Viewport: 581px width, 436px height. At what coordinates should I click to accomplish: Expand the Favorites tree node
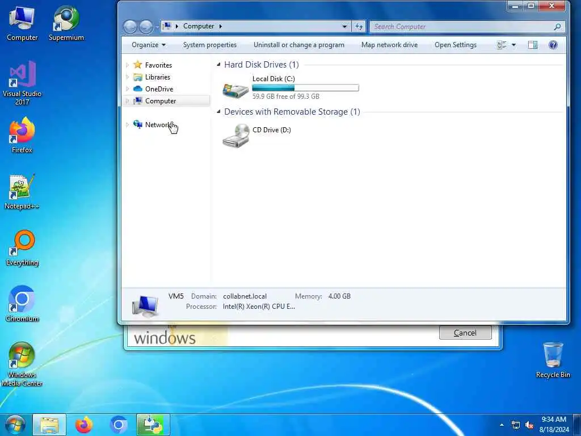(x=128, y=65)
